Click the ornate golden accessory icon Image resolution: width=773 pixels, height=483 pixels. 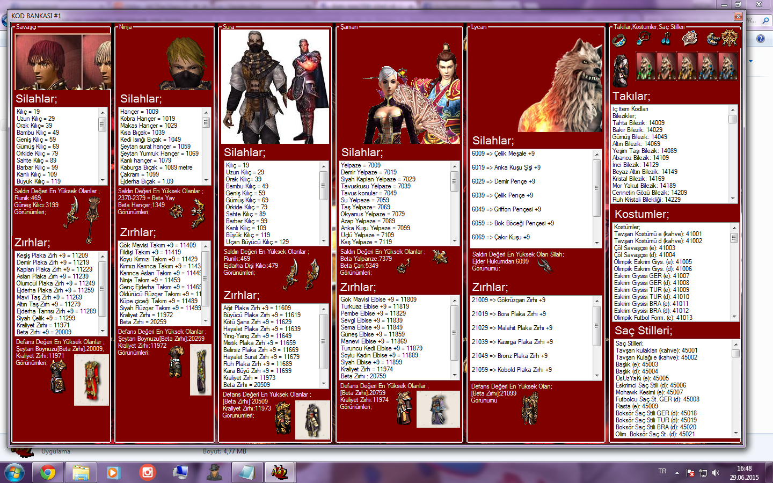(x=730, y=38)
